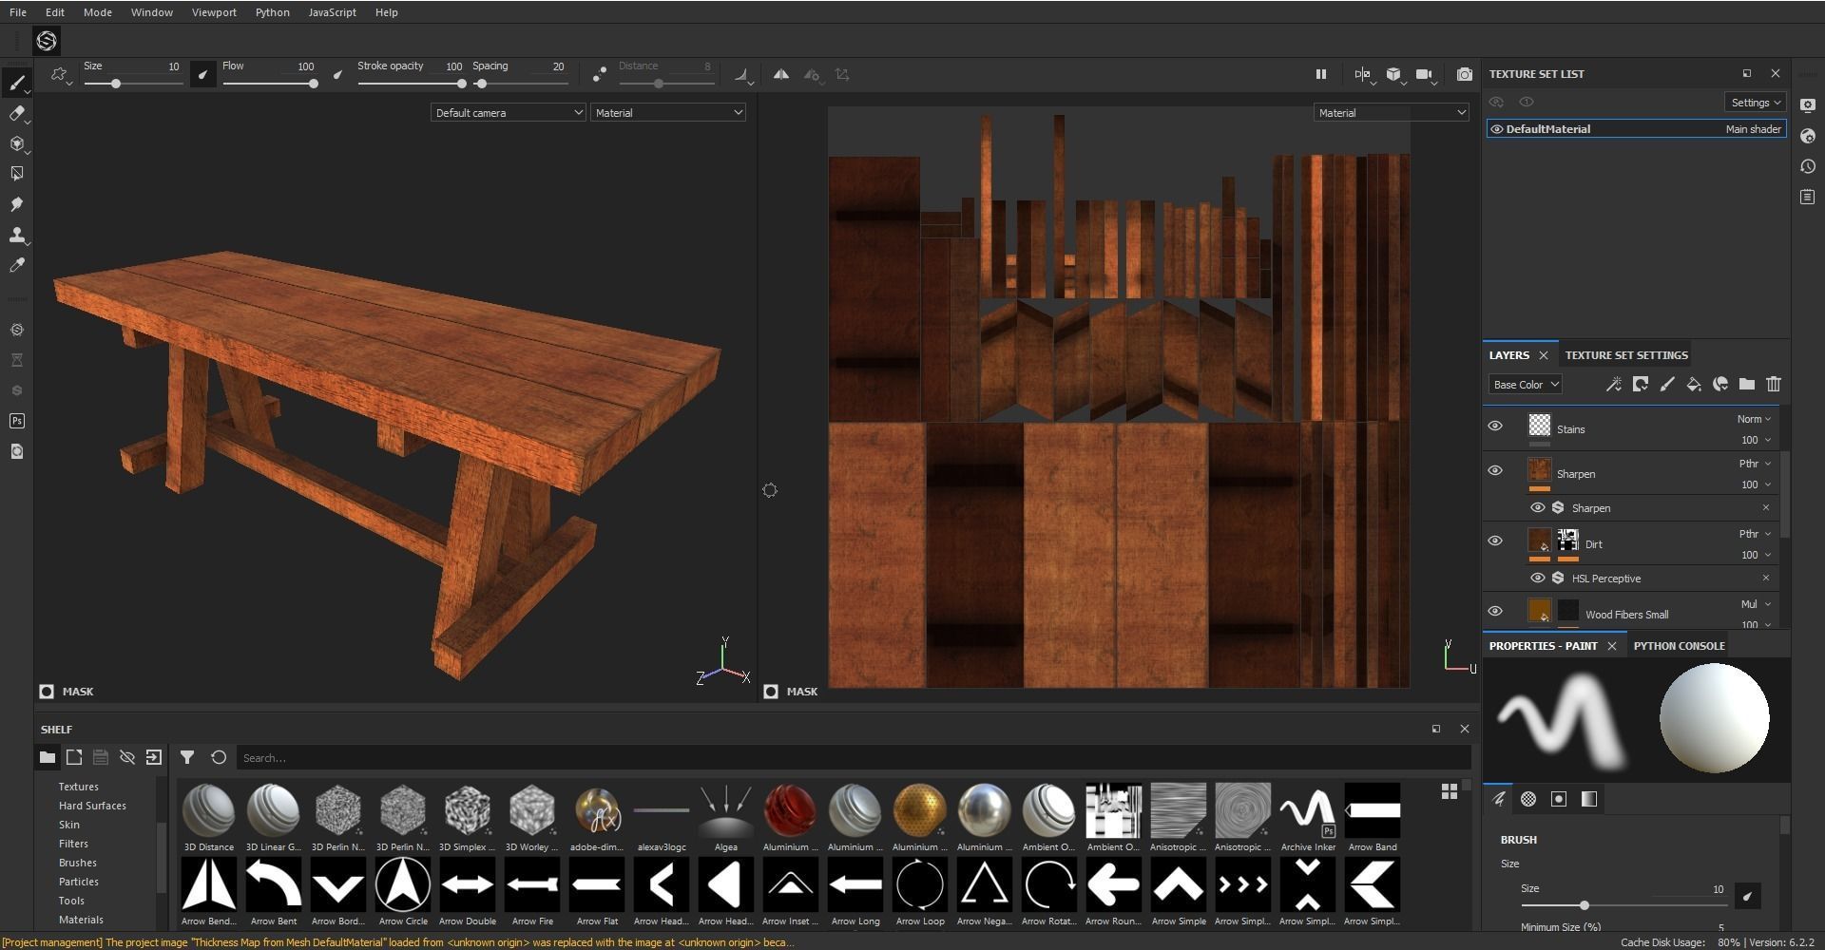Select the Smudge tool
This screenshot has height=950, width=1825.
click(16, 204)
